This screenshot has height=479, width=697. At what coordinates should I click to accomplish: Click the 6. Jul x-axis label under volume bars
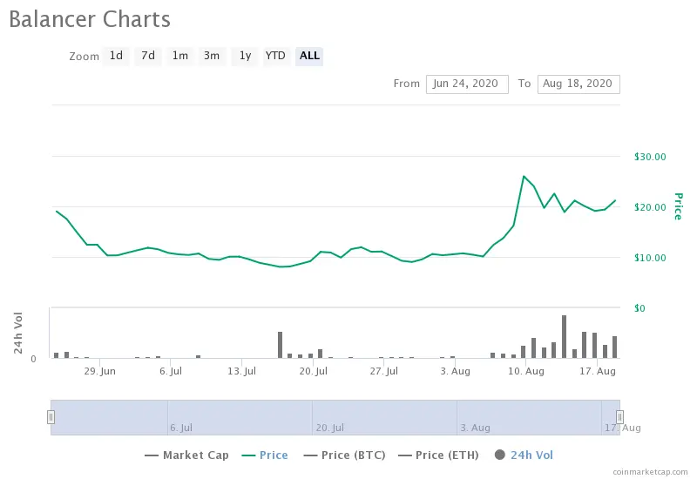171,371
